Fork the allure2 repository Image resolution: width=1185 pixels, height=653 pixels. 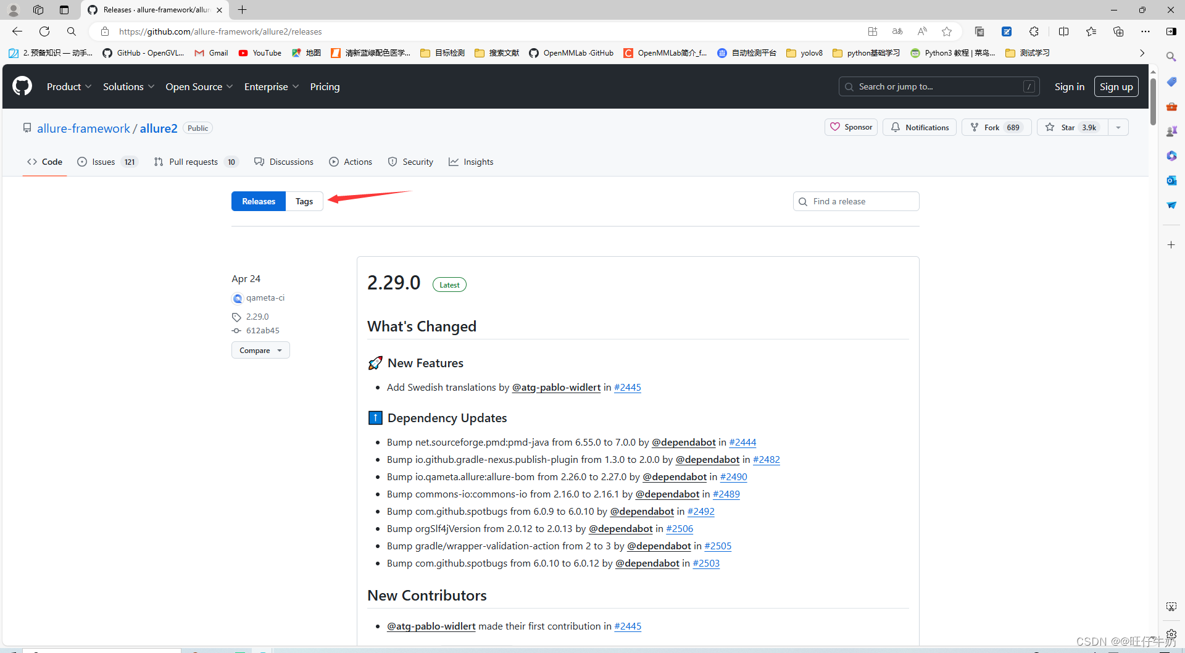(x=996, y=127)
